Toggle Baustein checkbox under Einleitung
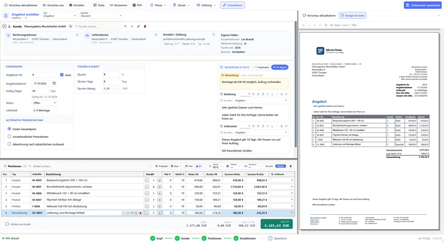The width and height of the screenshot is (444, 242). (x=221, y=101)
